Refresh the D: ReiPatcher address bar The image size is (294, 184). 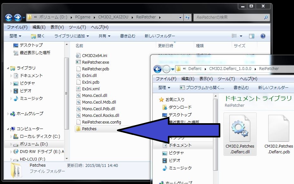coord(187,17)
